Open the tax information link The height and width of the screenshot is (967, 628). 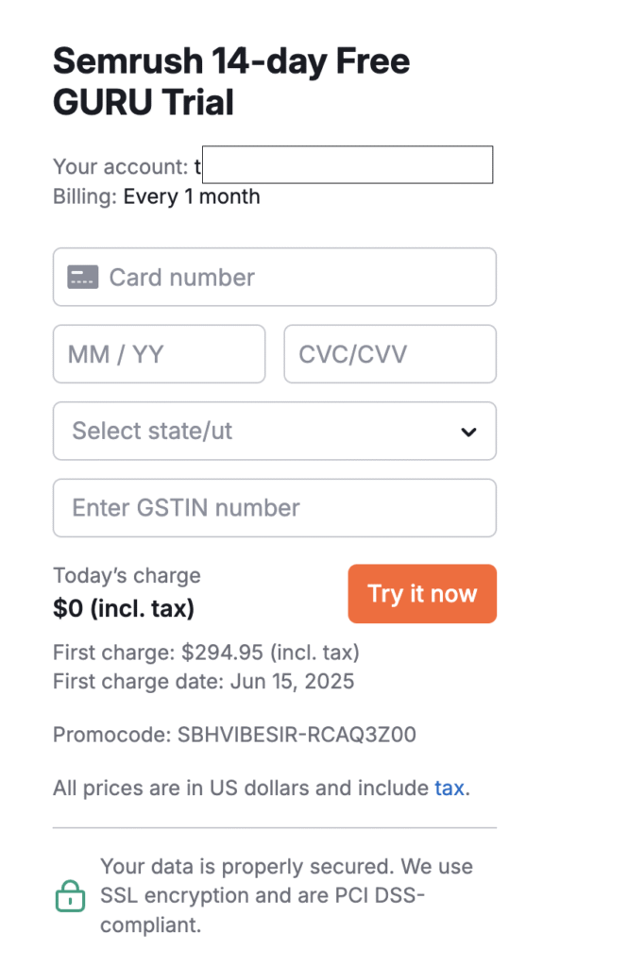(449, 787)
